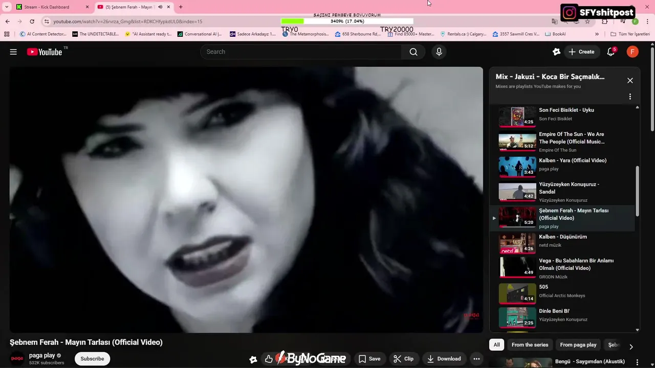Open Sadece Arkadaşız bookmark

coord(253,34)
